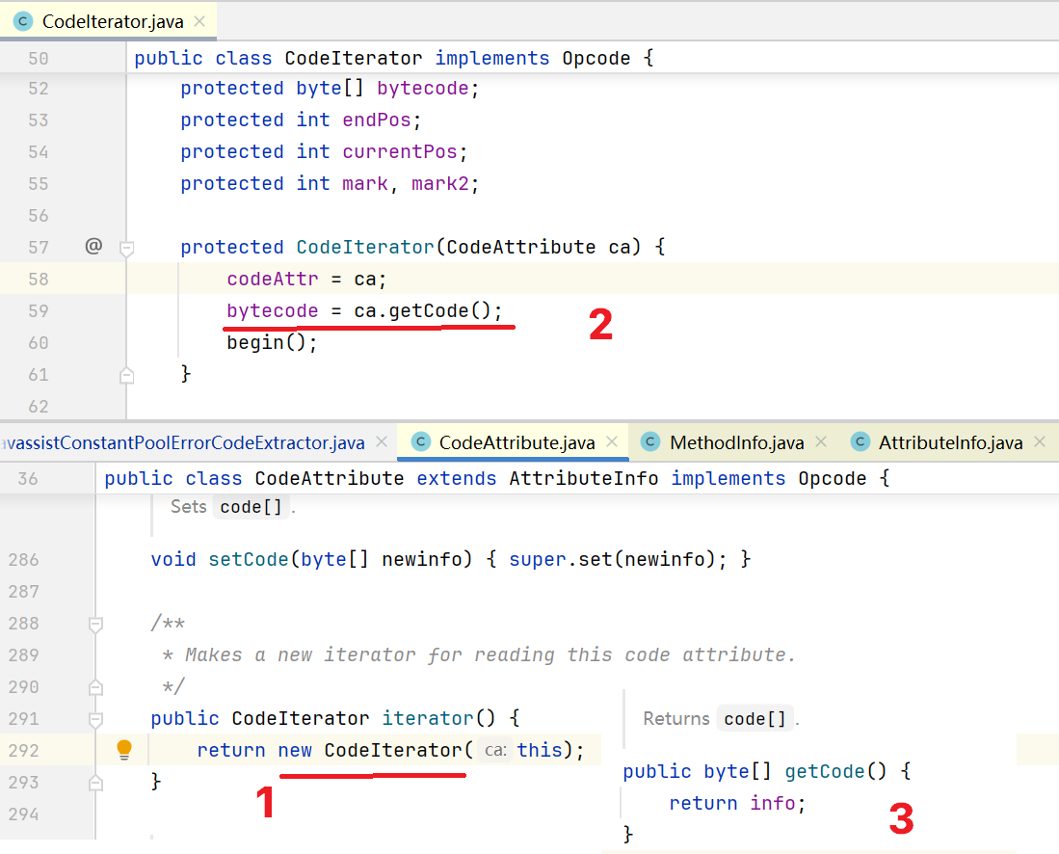Click 'currentPos' field on line 54
This screenshot has height=854, width=1059.
(400, 152)
